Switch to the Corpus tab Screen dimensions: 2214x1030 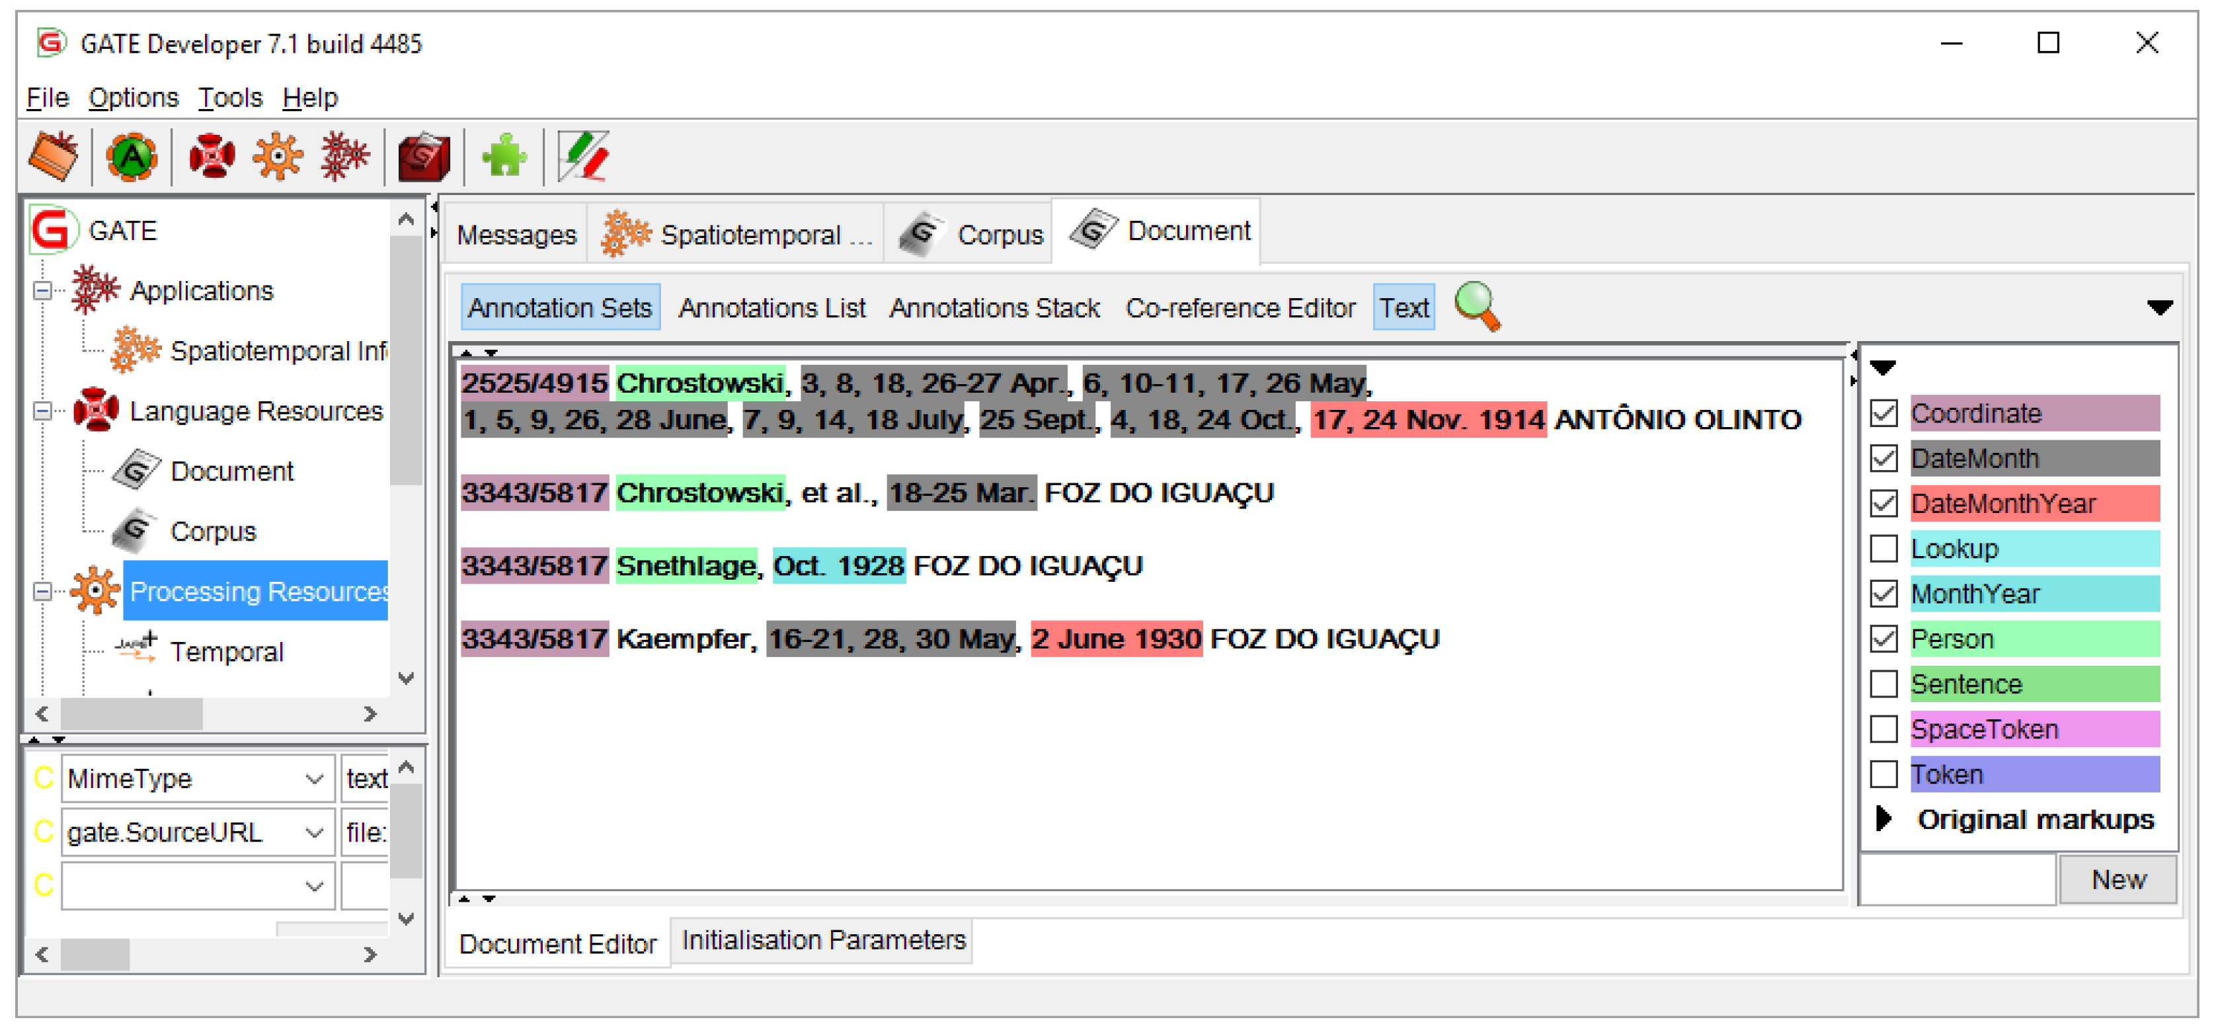click(969, 234)
